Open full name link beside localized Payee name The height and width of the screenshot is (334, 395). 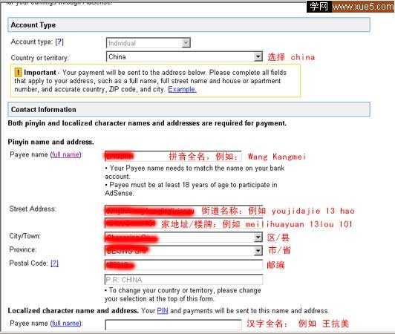pos(66,323)
